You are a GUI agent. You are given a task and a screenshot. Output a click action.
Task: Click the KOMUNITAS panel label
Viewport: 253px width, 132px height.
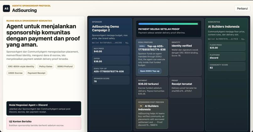214,22
